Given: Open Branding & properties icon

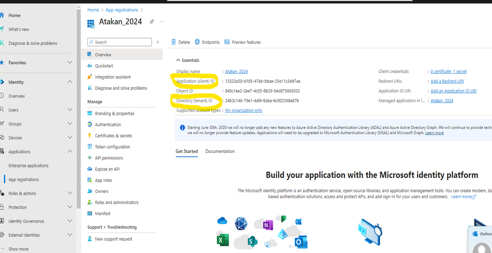Looking at the screenshot, I should (x=89, y=113).
